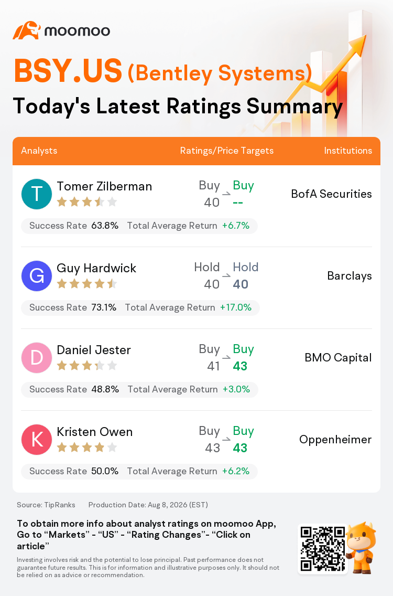The image size is (393, 596).
Task: Click the moomoo bull logo icon
Action: coord(27,30)
